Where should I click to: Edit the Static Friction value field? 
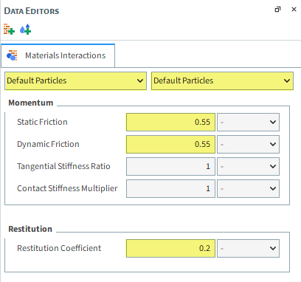click(x=170, y=122)
